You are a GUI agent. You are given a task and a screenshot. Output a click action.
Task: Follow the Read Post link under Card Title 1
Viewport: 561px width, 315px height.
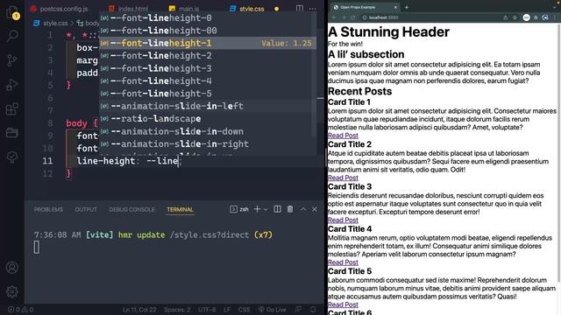click(343, 136)
